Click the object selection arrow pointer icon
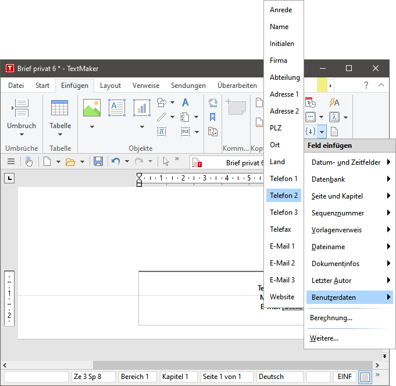396x386 pixels. [x=166, y=161]
